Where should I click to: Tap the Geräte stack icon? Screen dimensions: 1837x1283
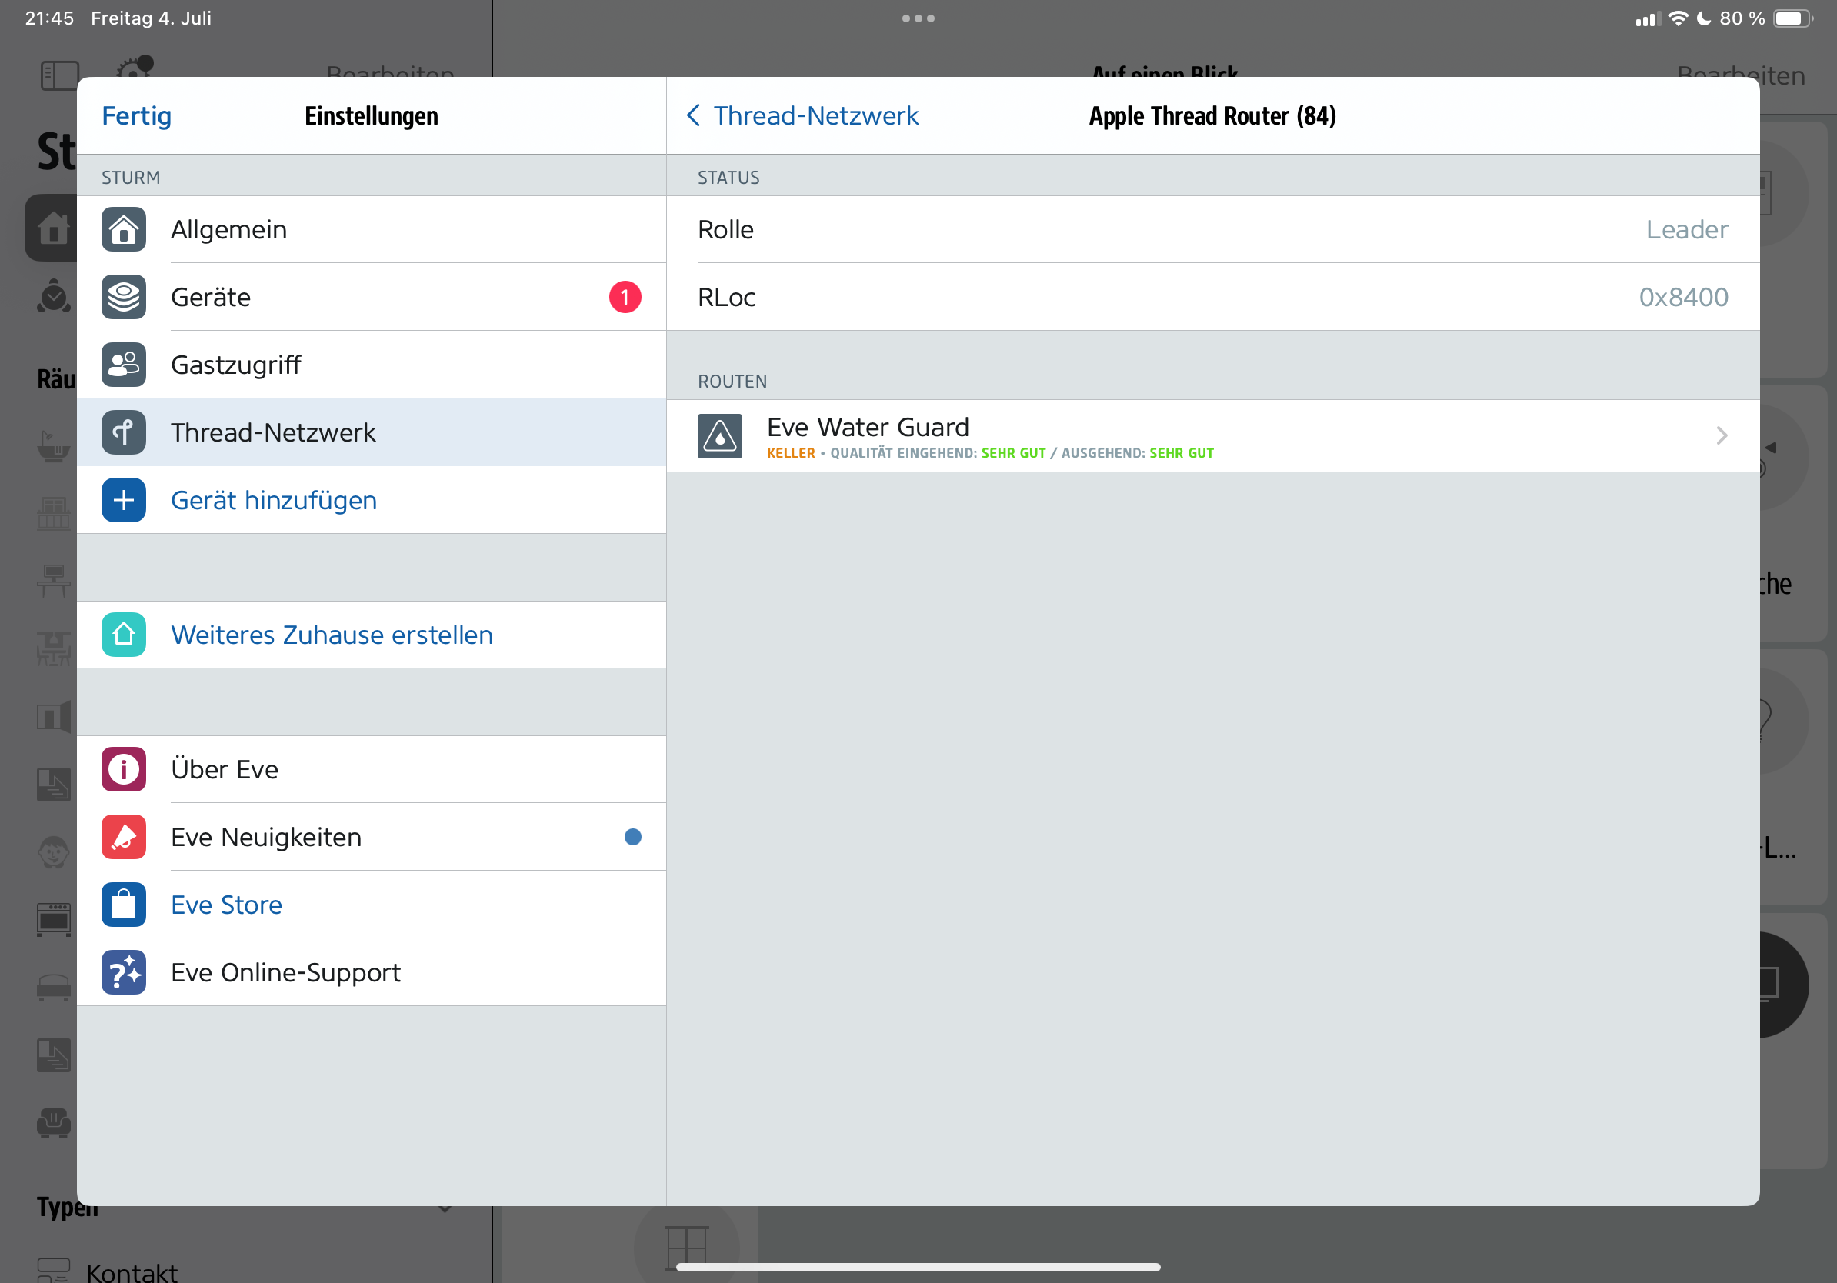pyautogui.click(x=123, y=297)
